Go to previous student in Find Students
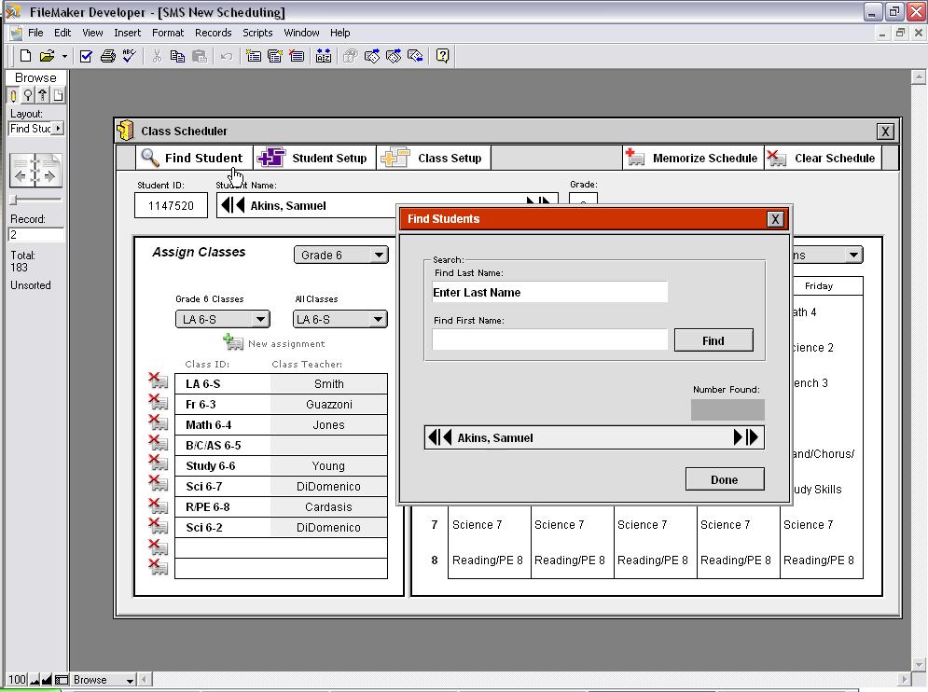This screenshot has height=692, width=928. pos(447,437)
